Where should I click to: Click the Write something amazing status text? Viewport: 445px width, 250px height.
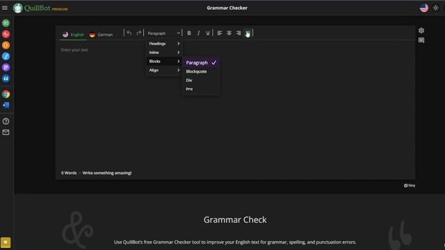point(107,173)
